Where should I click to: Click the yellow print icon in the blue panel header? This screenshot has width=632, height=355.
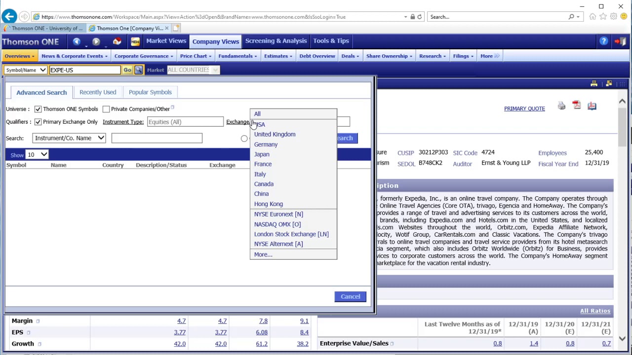click(594, 83)
